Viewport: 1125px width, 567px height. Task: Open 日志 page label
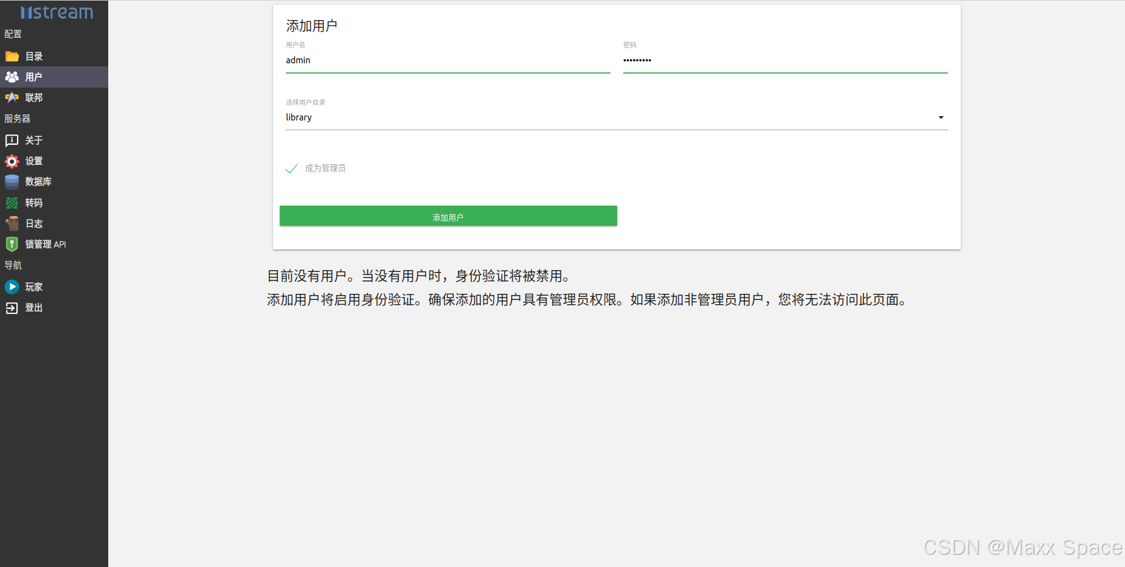(34, 224)
